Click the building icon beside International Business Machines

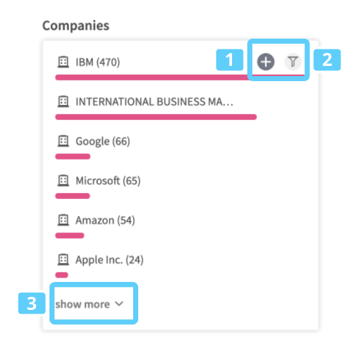coord(63,101)
